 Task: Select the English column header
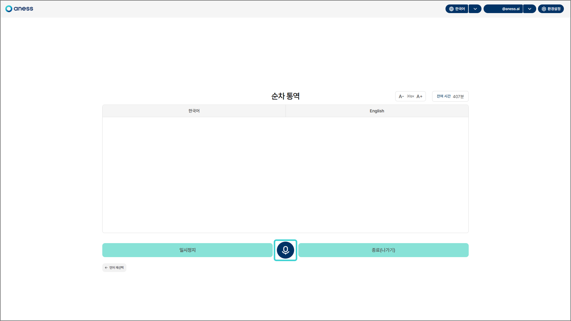pyautogui.click(x=377, y=111)
